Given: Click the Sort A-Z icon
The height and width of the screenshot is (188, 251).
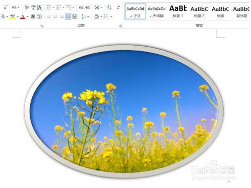Looking at the screenshot, I should click(x=109, y=7).
